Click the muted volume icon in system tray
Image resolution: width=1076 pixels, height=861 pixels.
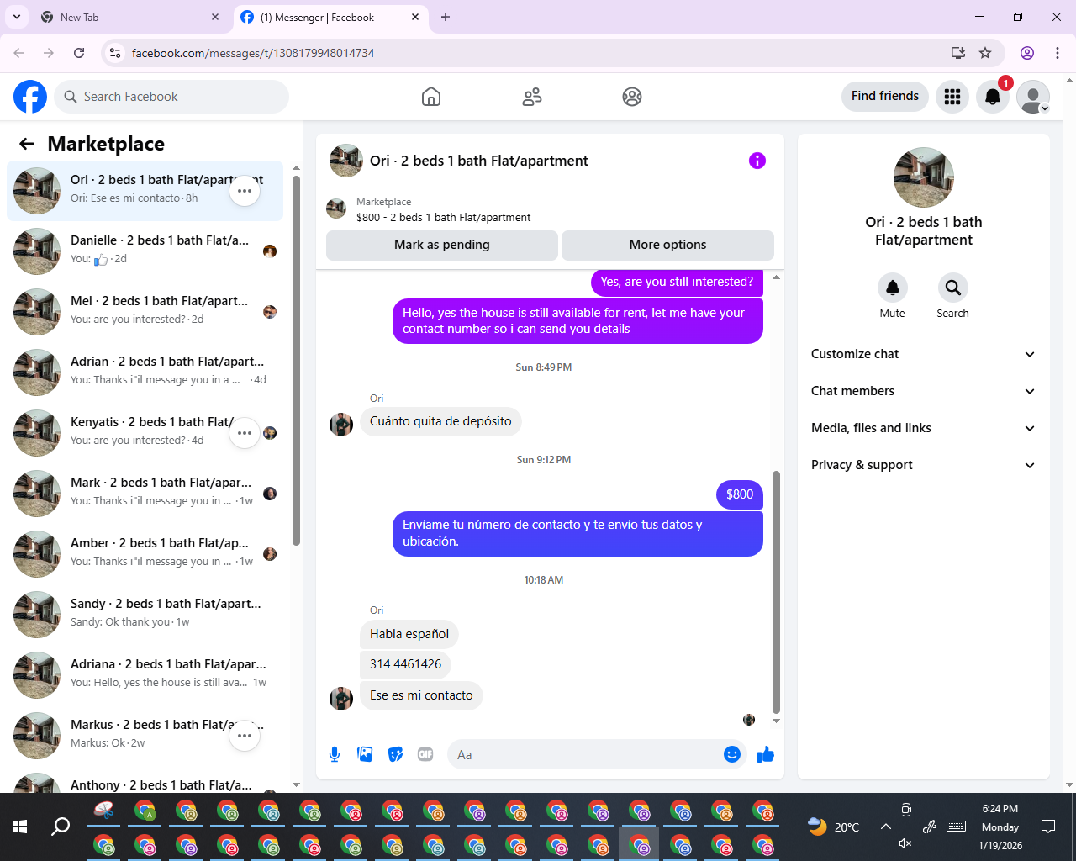point(905,843)
